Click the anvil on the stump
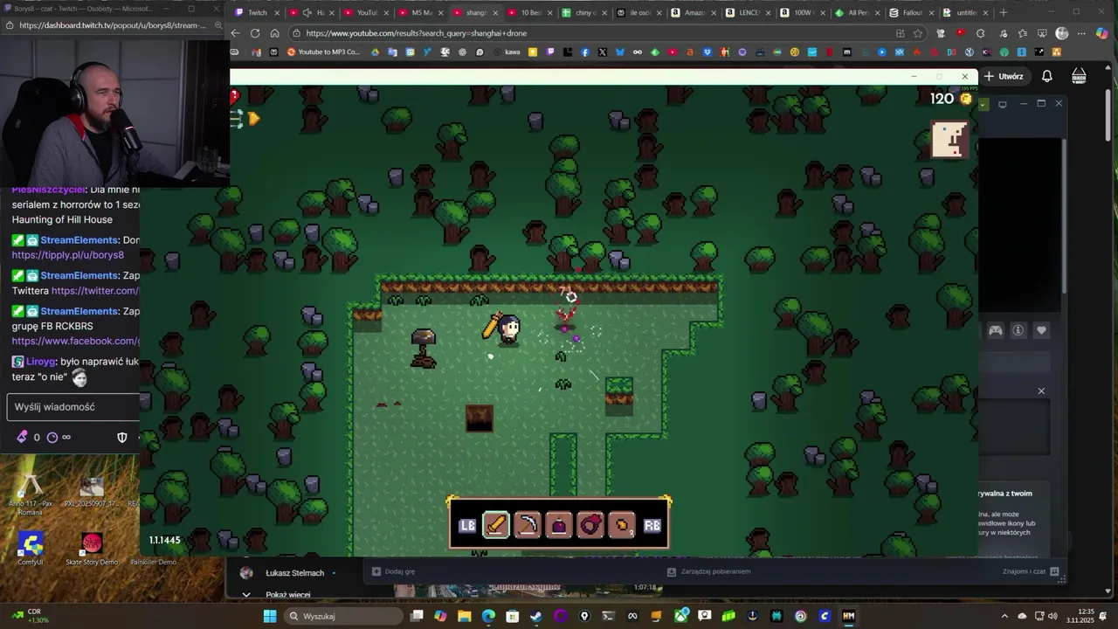Viewport: 1118px width, 629px height. click(x=424, y=348)
